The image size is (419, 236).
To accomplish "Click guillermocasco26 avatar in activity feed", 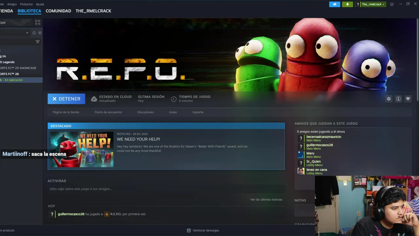I will coord(52,214).
